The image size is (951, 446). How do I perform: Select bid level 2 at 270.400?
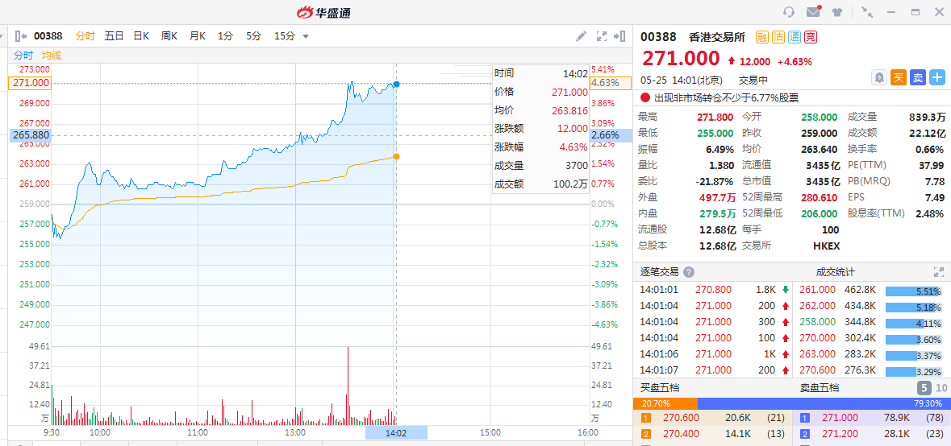click(712, 434)
